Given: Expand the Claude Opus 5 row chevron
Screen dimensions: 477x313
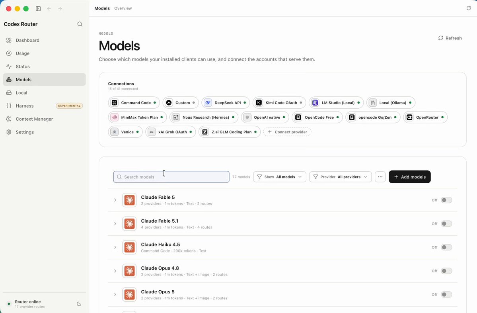Looking at the screenshot, I should (x=115, y=294).
